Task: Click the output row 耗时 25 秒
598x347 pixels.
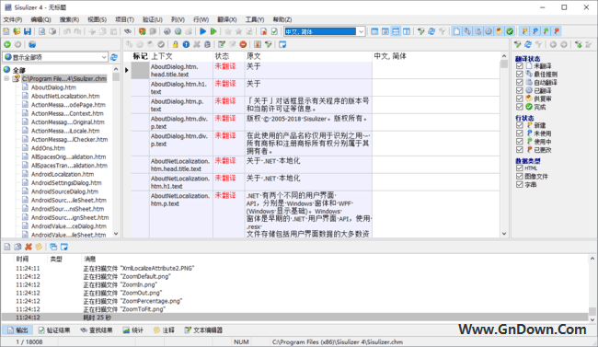Action: (294, 318)
